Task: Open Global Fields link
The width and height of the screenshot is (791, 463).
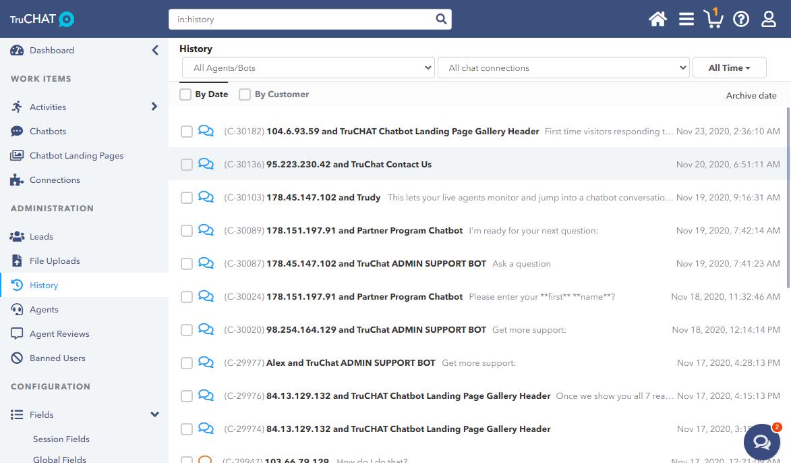Action: coord(59,459)
